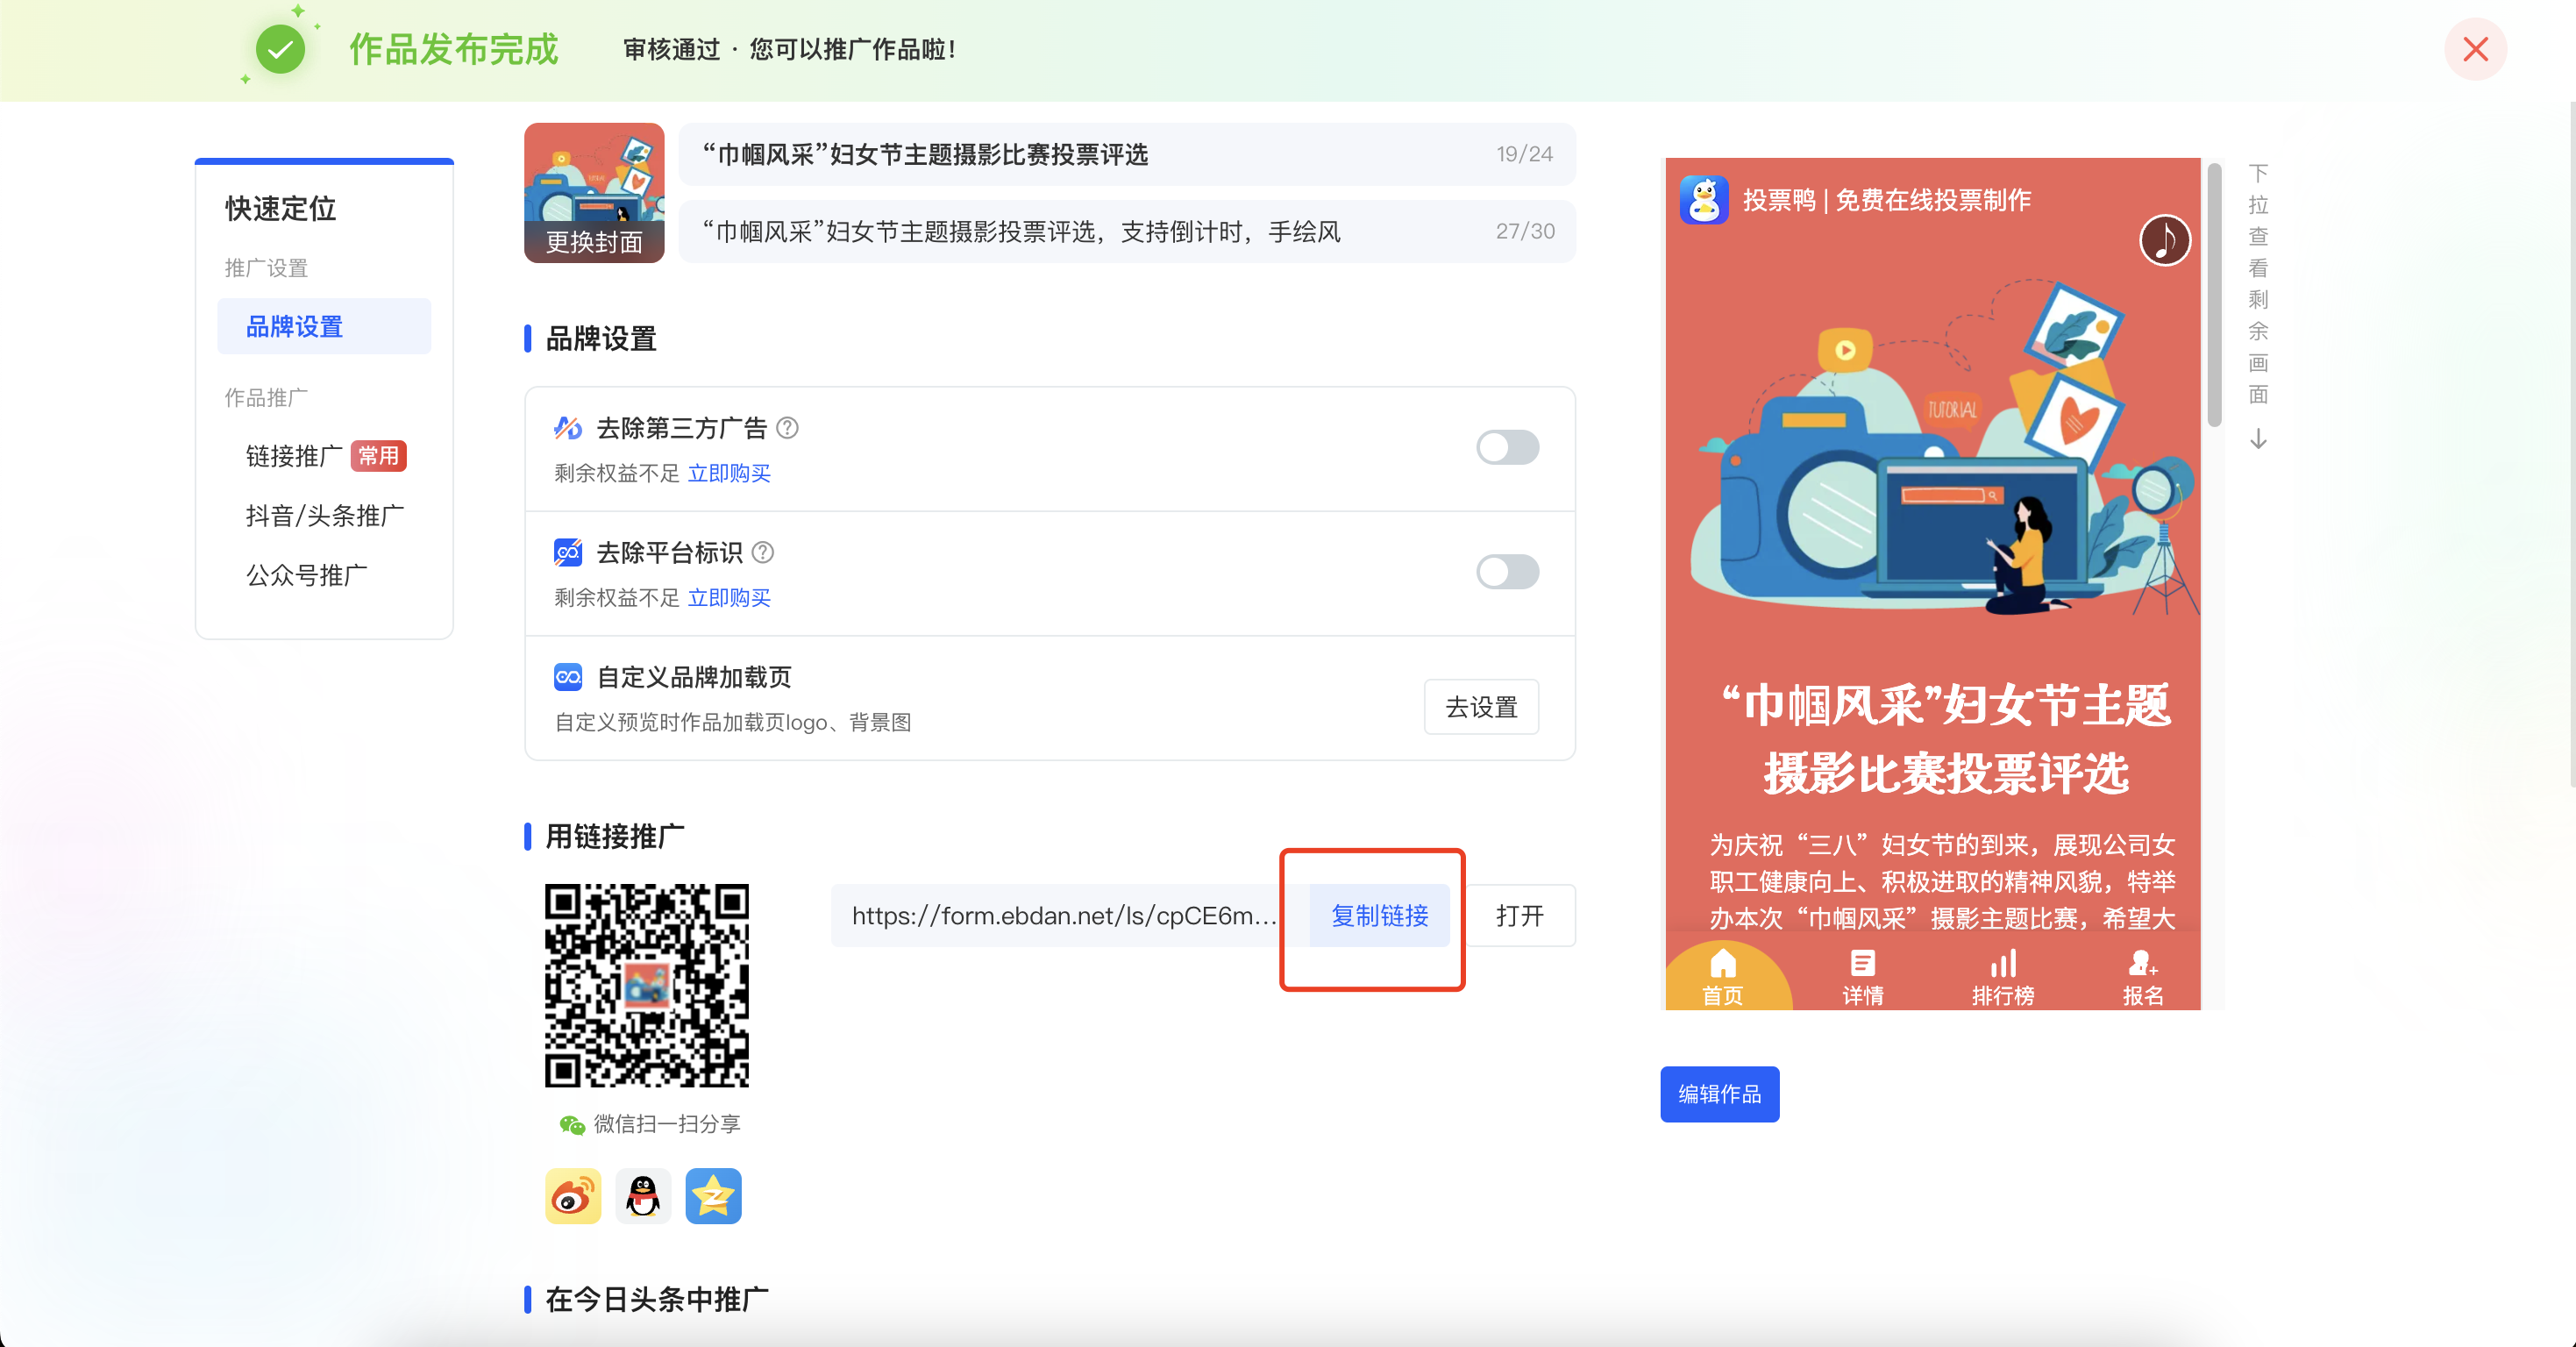
Task: Click the WeChat icon beside 微信扫一扫分享
Action: click(x=572, y=1125)
